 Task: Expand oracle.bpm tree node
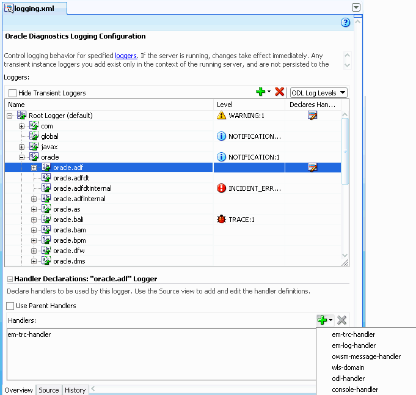(x=34, y=241)
